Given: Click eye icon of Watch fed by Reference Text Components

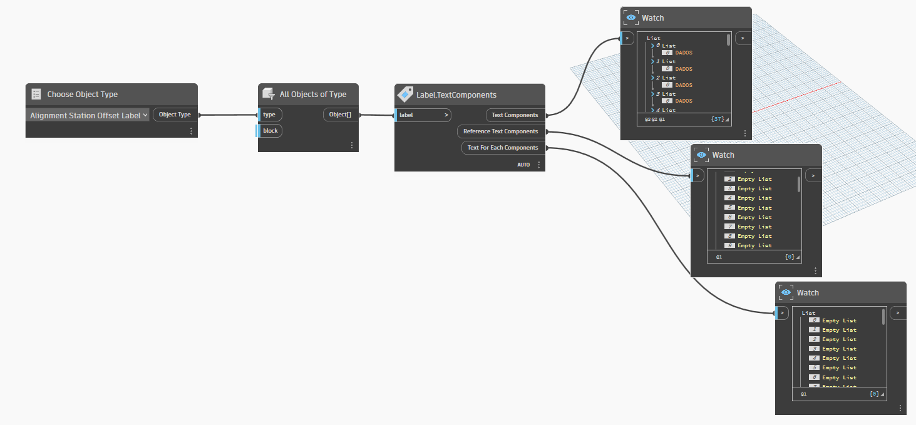Looking at the screenshot, I should [701, 155].
